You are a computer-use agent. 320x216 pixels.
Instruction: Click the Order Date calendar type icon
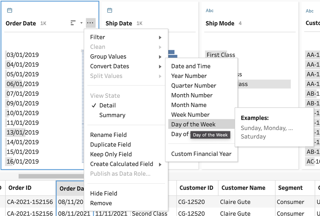[x=10, y=11]
